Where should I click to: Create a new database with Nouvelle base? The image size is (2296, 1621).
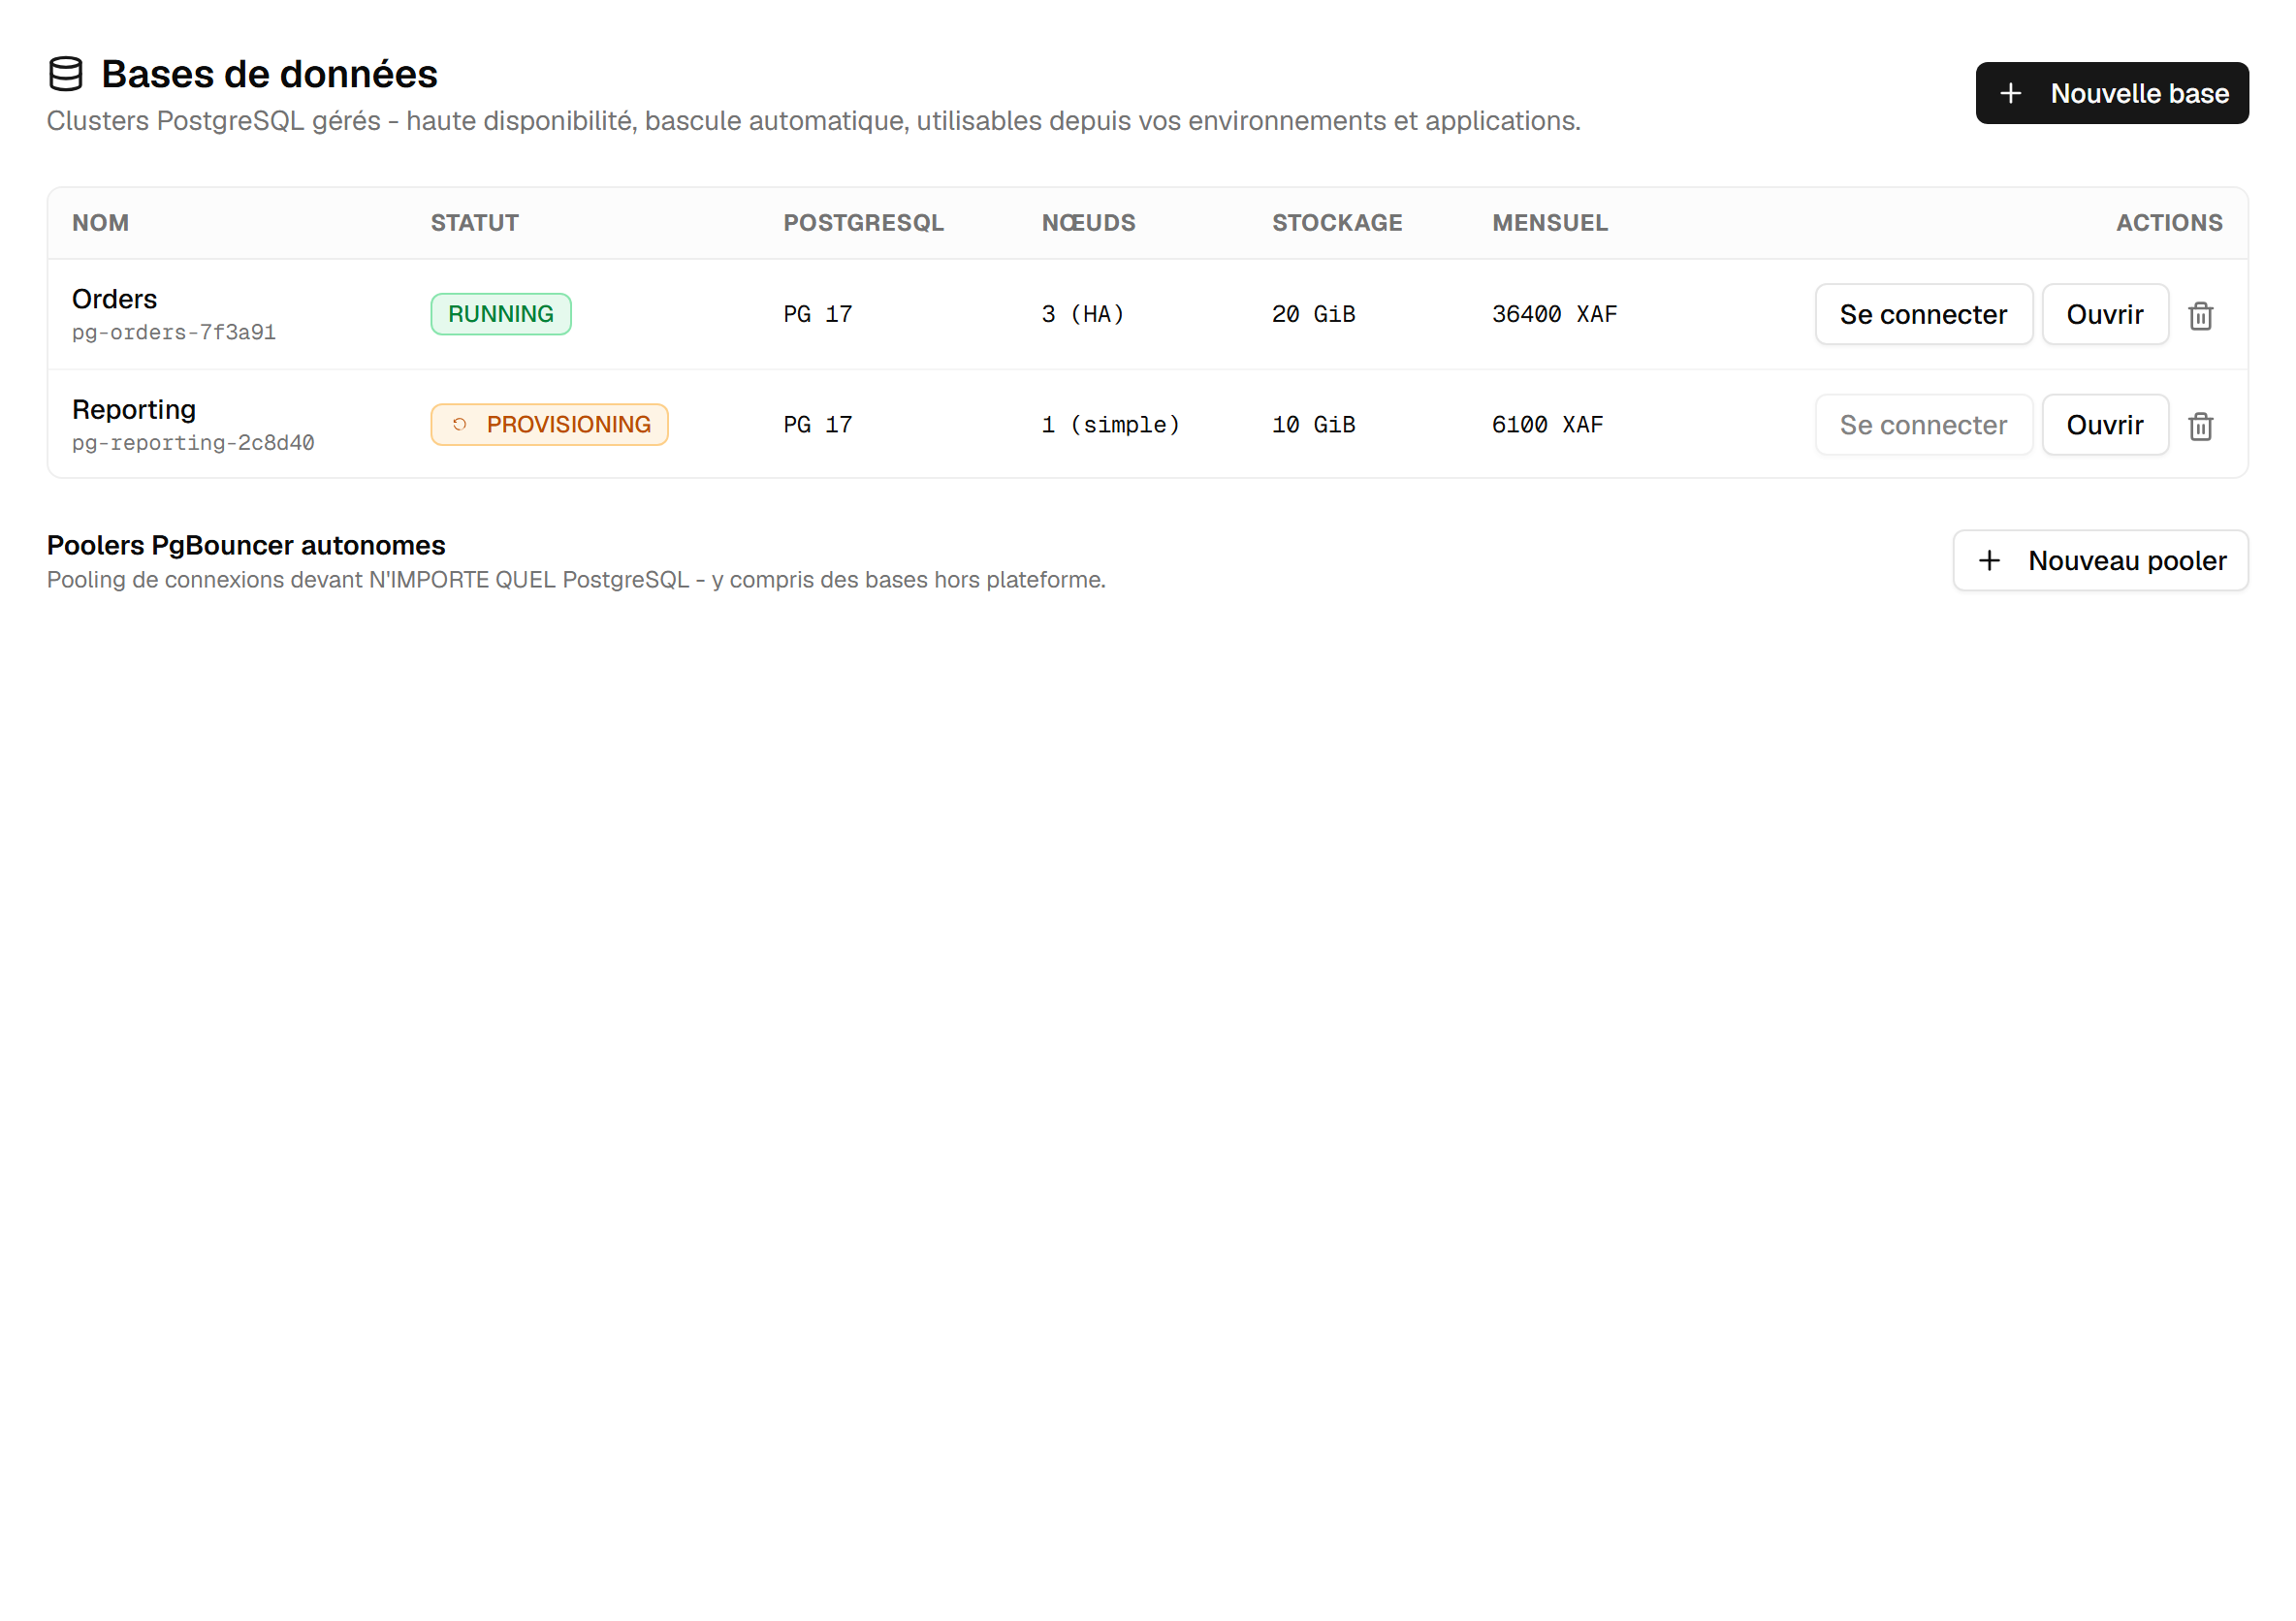pyautogui.click(x=2111, y=93)
